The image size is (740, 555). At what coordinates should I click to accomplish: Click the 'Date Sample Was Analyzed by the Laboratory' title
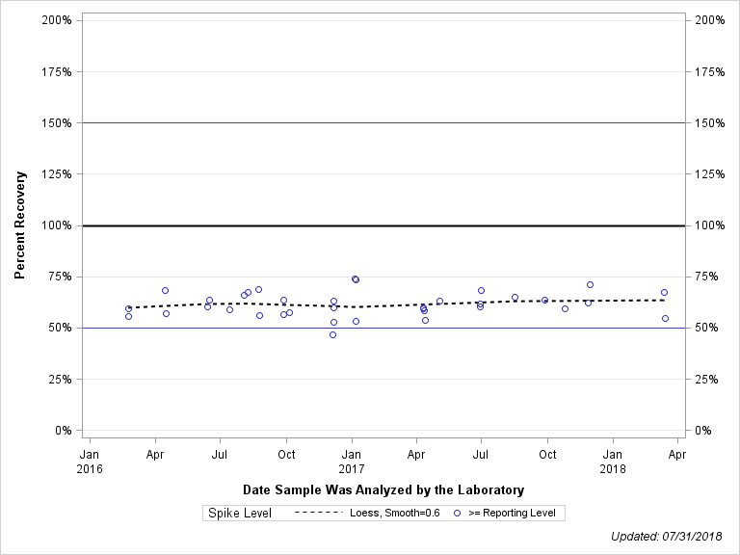click(x=383, y=489)
